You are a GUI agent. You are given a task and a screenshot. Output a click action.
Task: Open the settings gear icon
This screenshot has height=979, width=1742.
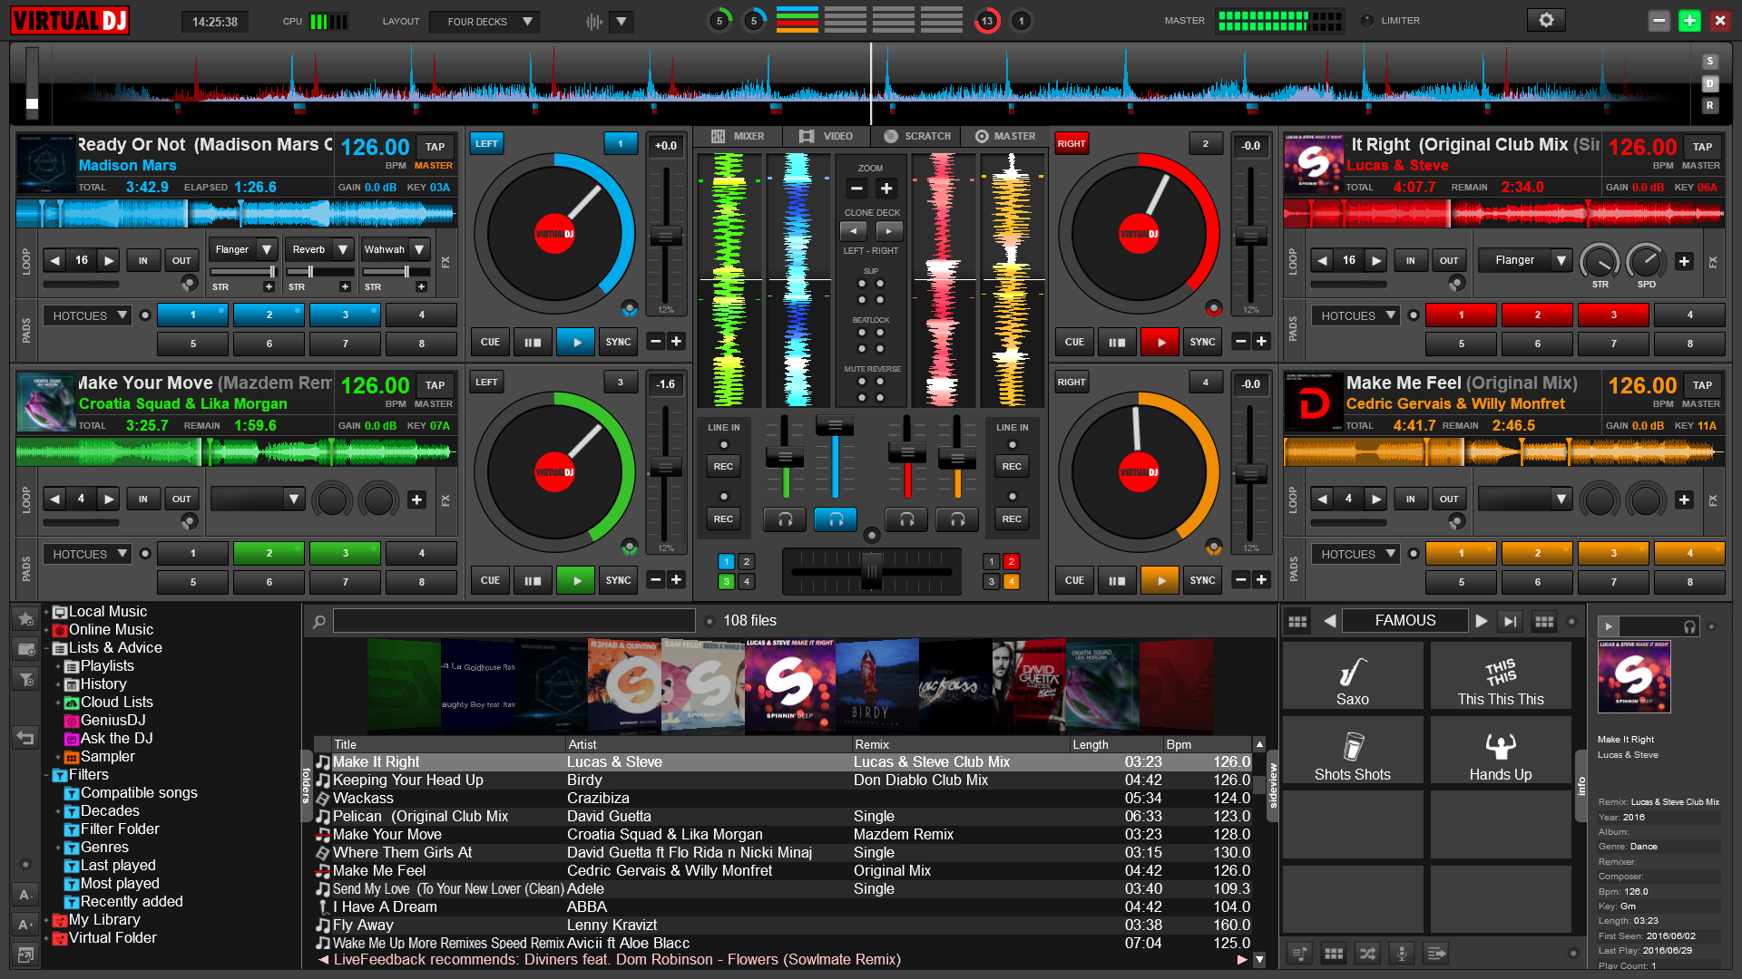pos(1546,20)
